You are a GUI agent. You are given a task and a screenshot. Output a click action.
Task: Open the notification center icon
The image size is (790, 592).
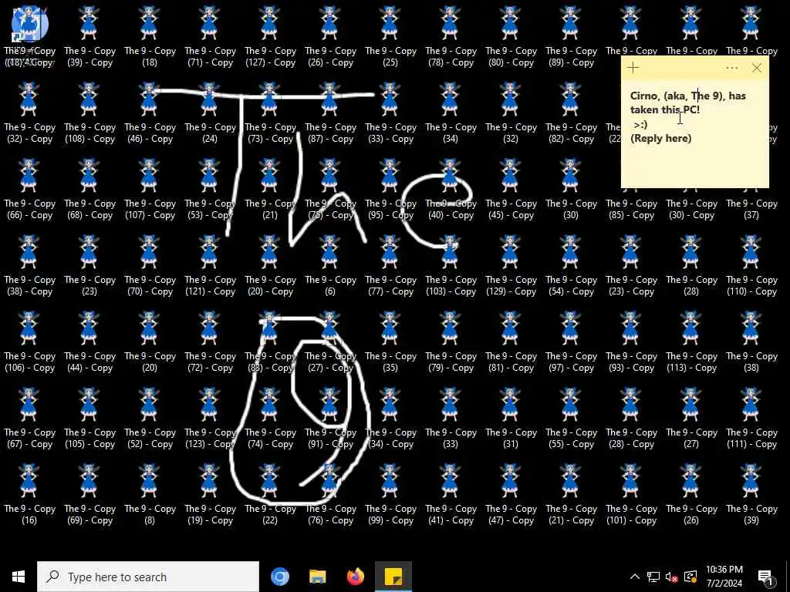pyautogui.click(x=765, y=577)
